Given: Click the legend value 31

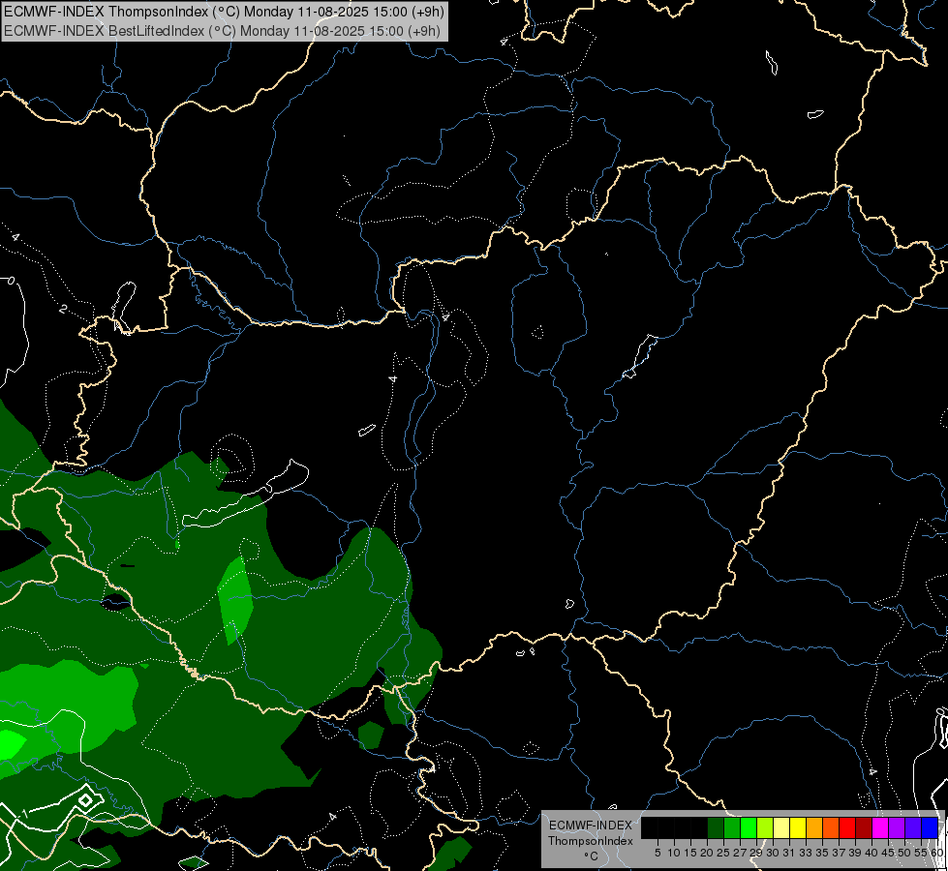Looking at the screenshot, I should click(789, 853).
